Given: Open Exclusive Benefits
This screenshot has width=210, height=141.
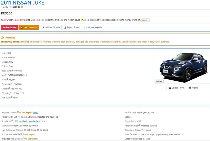Looking at the screenshot, I should click(x=93, y=28).
